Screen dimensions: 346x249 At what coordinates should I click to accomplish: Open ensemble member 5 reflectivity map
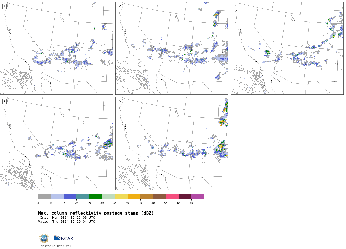[172, 143]
